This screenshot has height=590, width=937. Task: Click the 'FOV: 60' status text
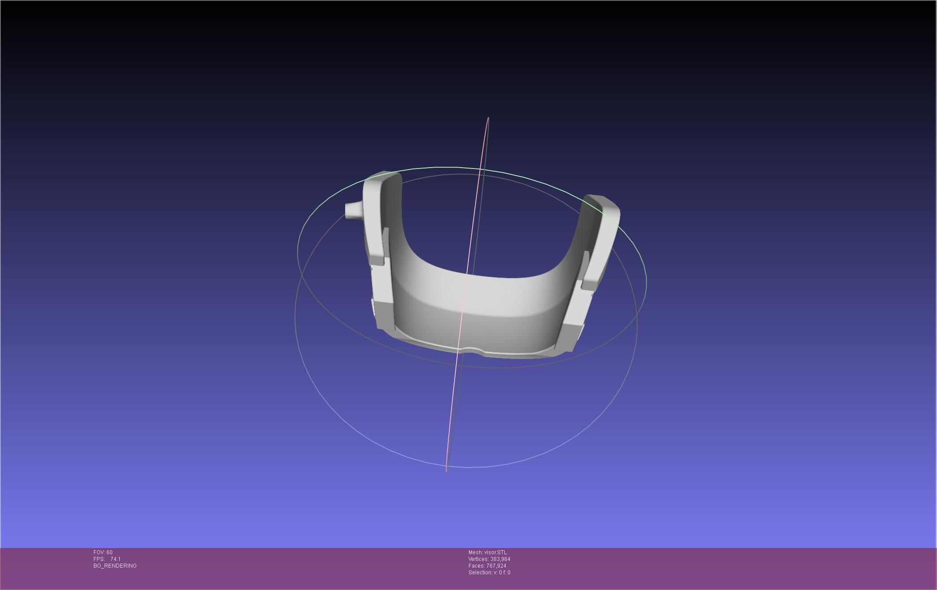coord(103,552)
